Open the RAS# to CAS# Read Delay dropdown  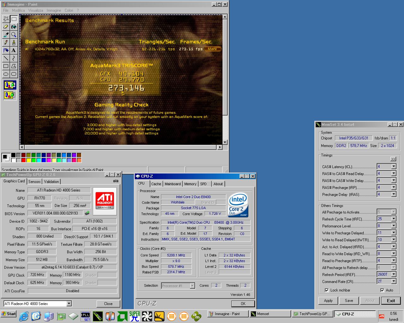[394, 173]
